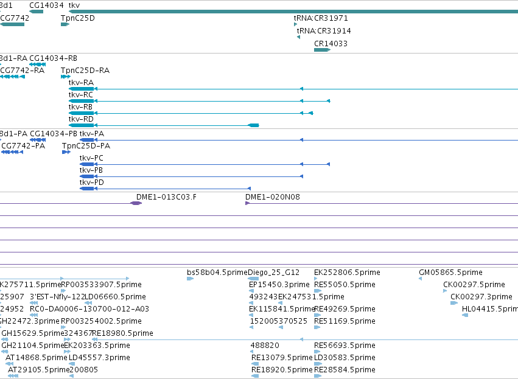Screen dimensions: 518x379
Task: Click the GH15629.5prime EST label
Action: tap(33, 333)
